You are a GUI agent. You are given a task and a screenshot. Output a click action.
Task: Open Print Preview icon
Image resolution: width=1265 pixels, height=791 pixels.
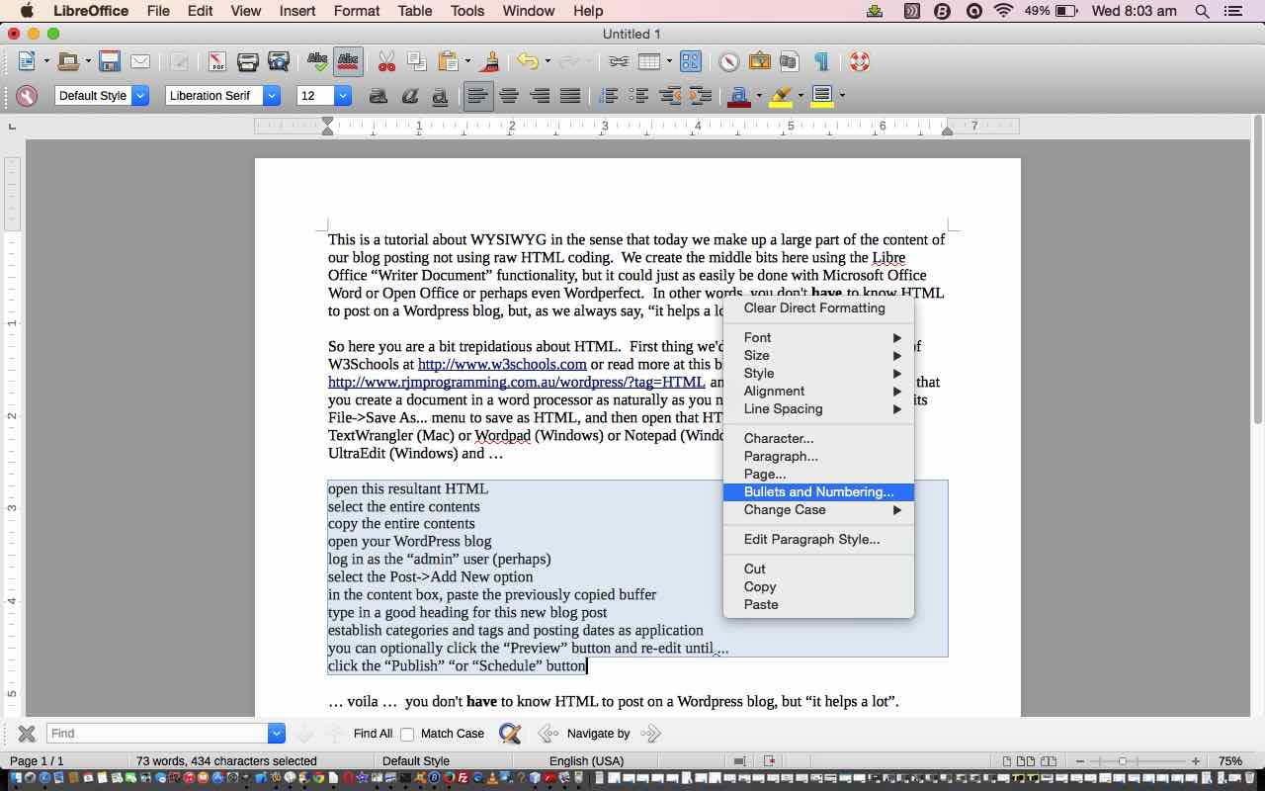coord(279,62)
